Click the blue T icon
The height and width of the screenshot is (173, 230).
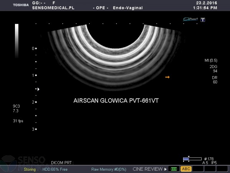(203, 19)
